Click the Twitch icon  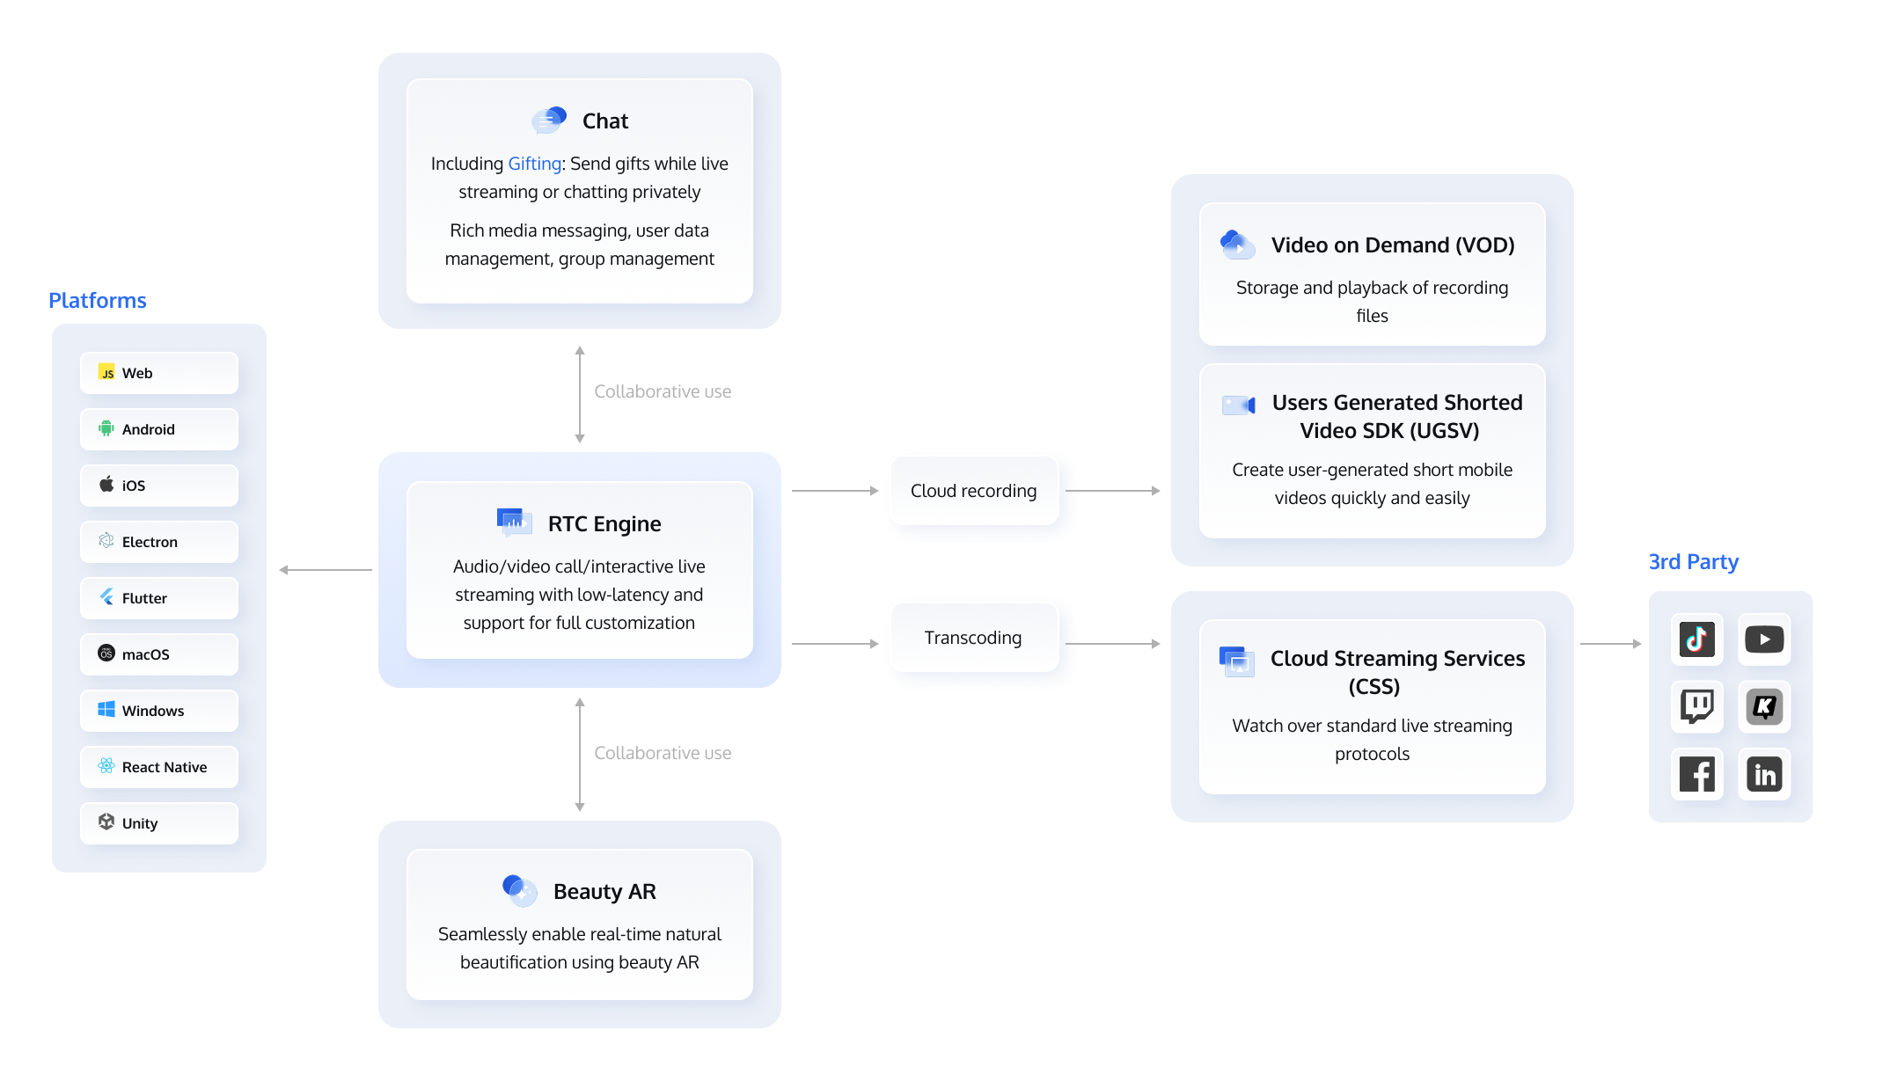point(1696,706)
